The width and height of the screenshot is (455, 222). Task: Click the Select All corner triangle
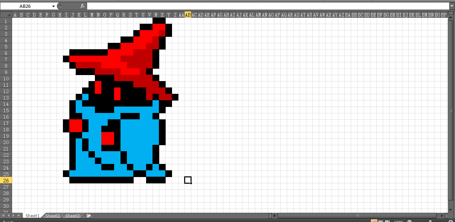click(6, 15)
